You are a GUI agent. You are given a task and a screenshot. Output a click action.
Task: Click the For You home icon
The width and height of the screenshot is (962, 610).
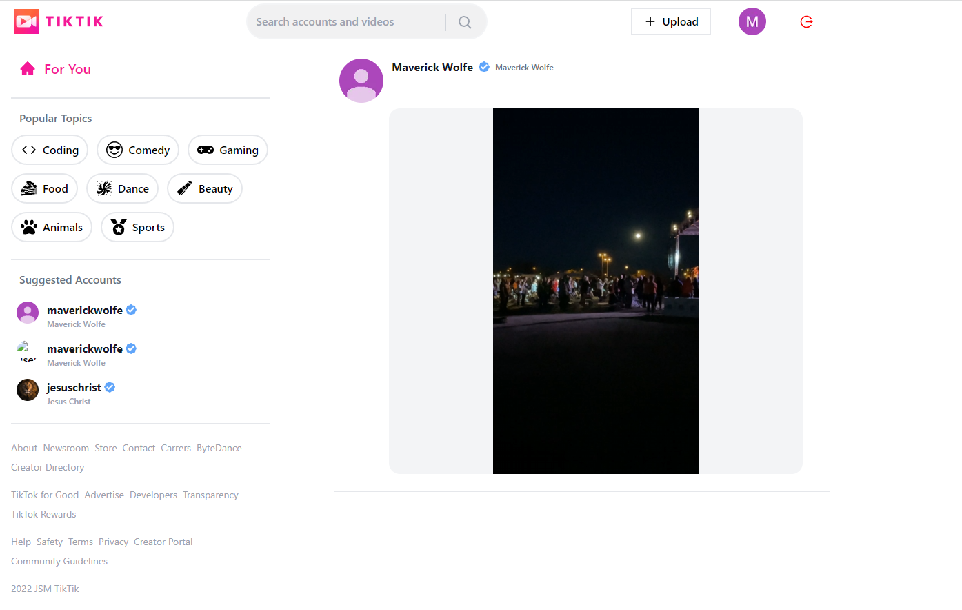[28, 68]
